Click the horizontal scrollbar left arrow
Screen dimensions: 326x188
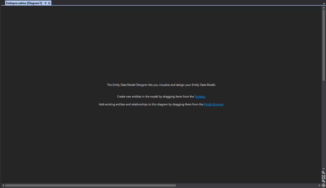click(3, 185)
